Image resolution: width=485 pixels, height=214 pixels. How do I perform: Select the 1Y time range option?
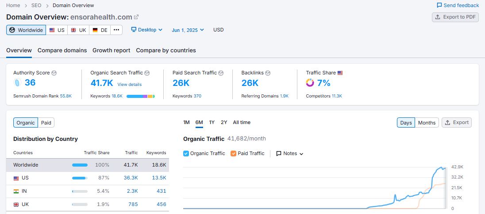pos(212,122)
